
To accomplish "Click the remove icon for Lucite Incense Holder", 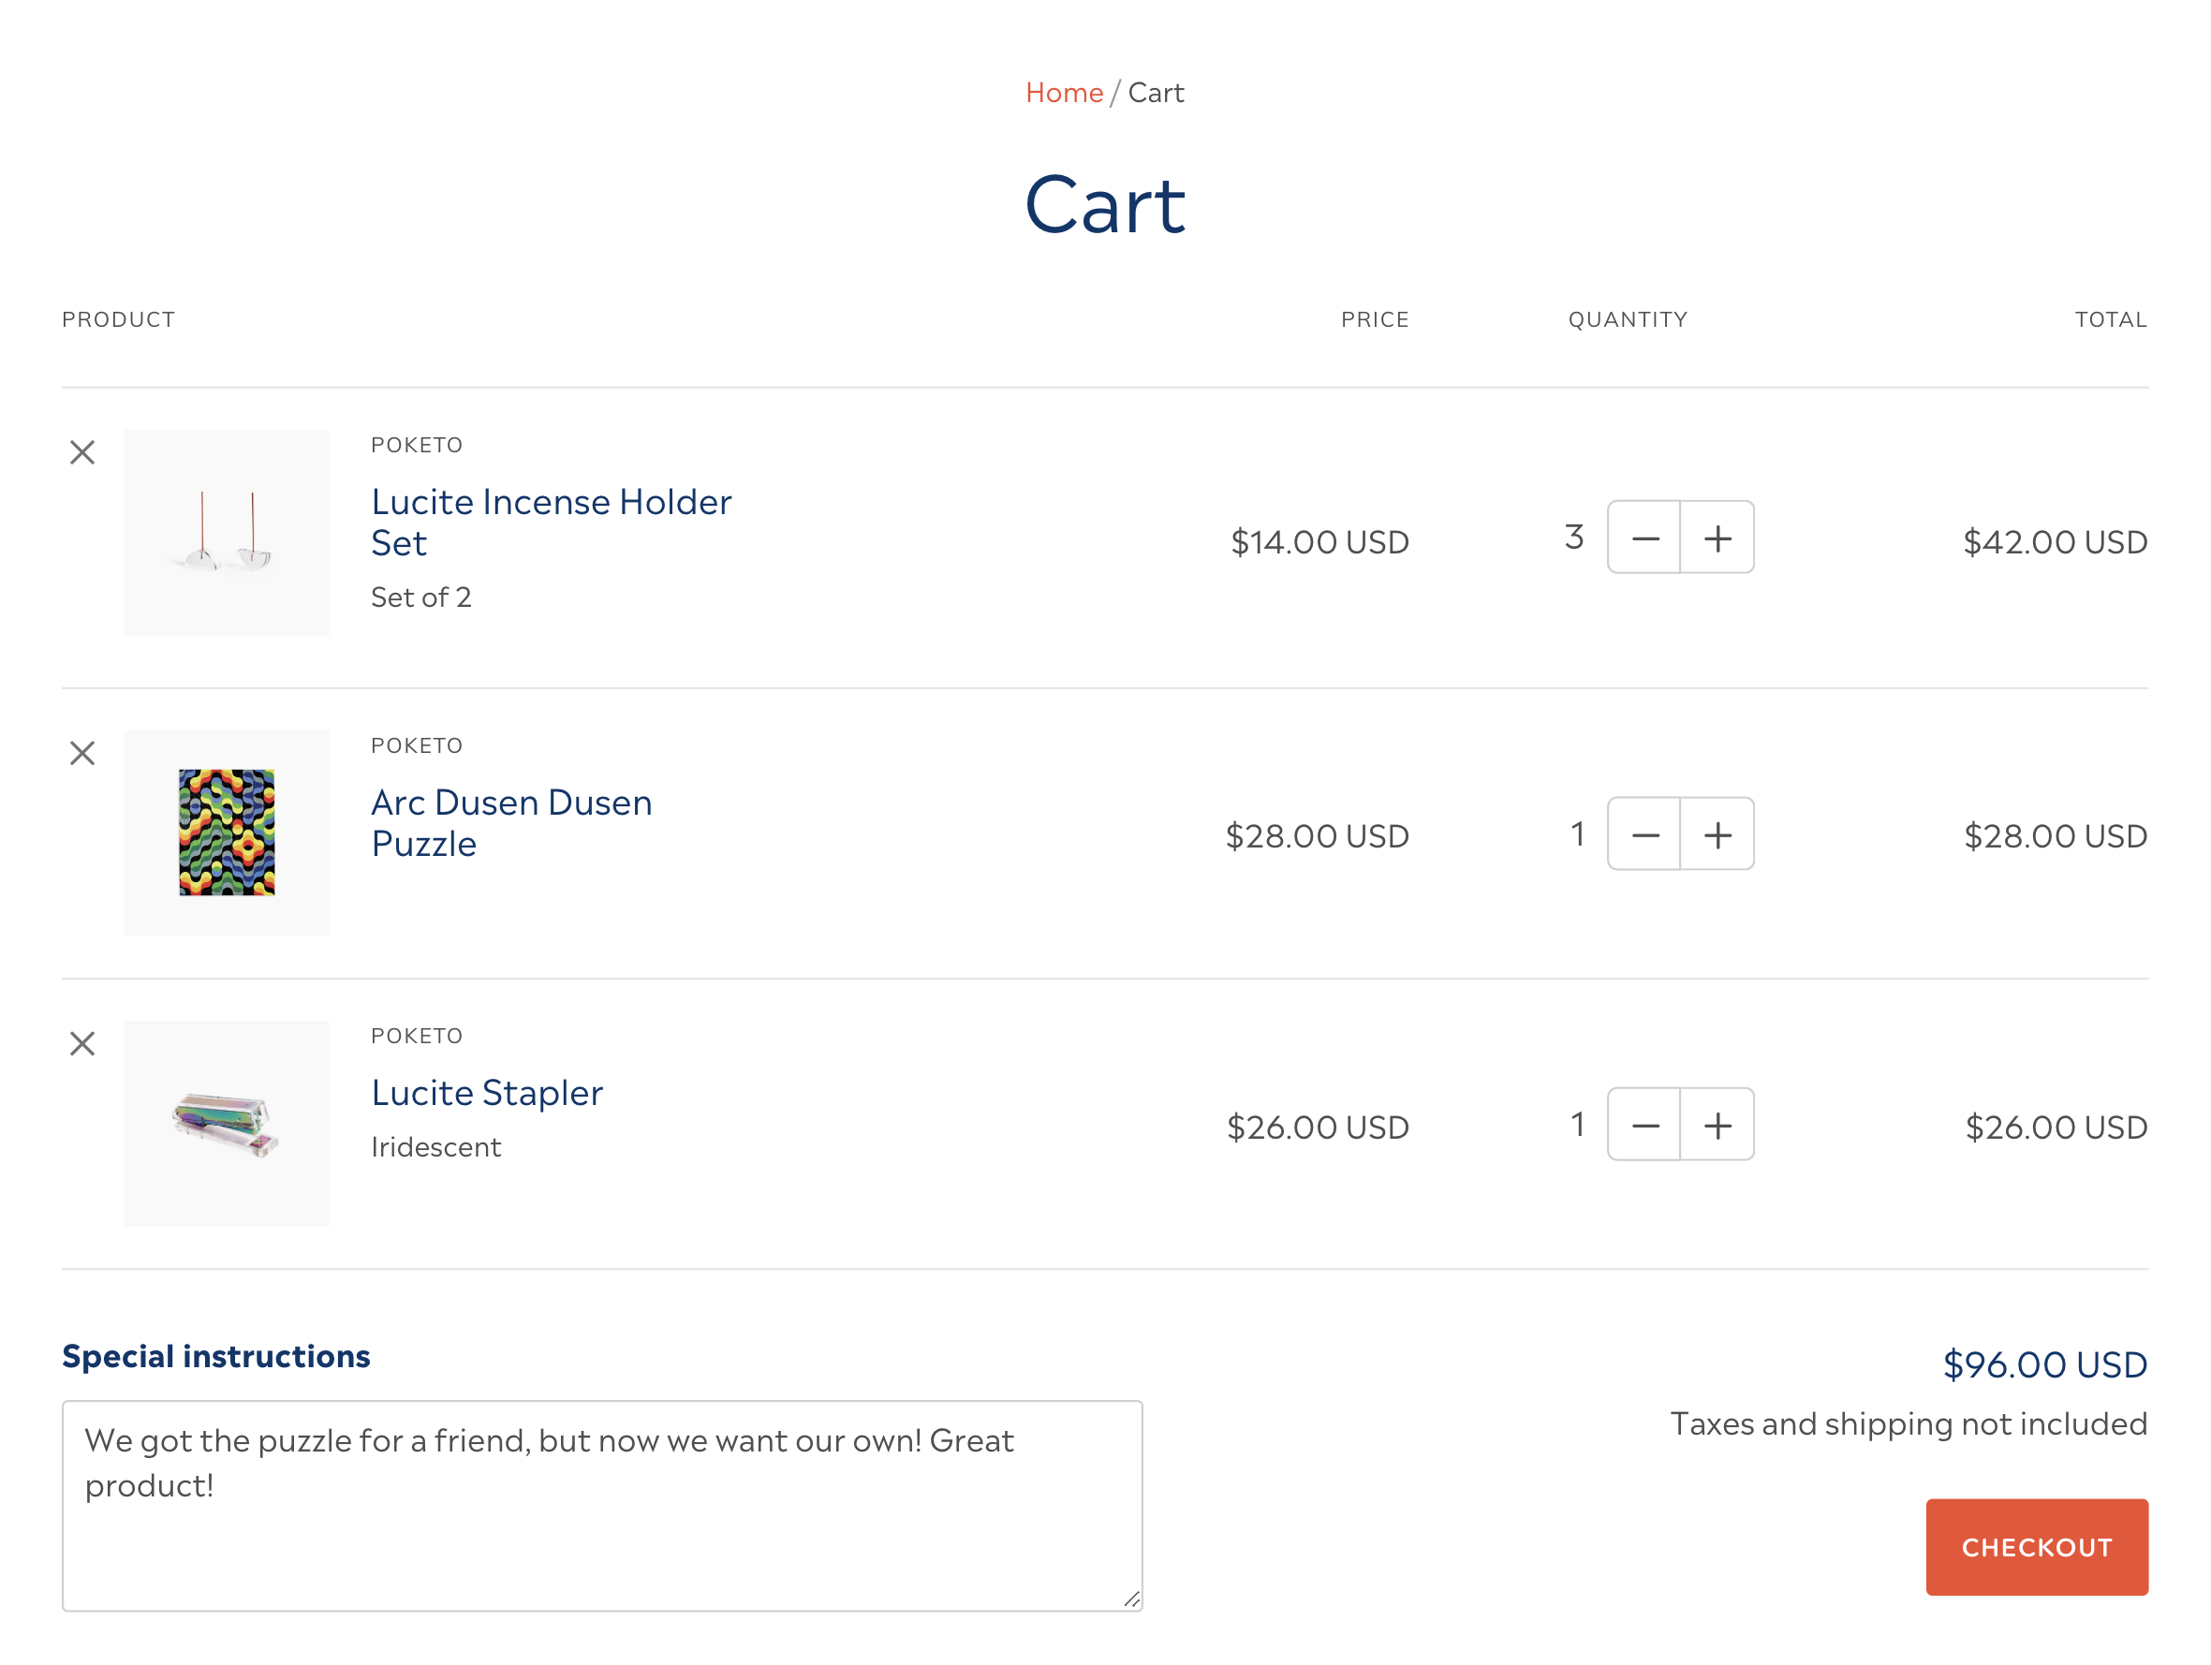I will click(82, 453).
